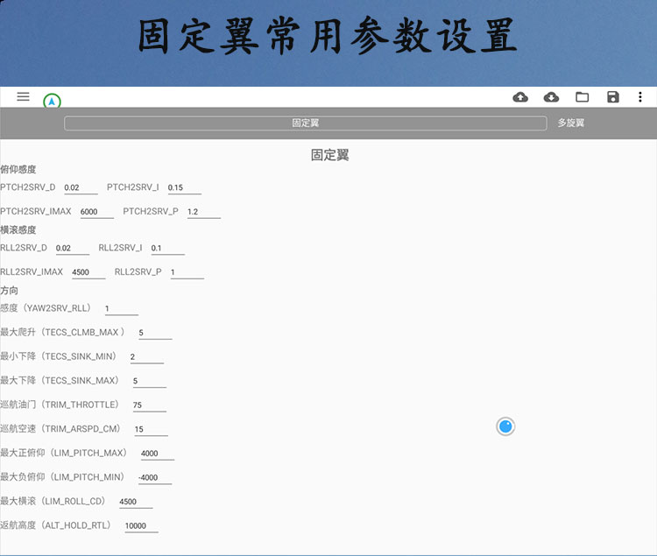This screenshot has width=657, height=556.
Task: Edit the TRIM_THROTTLE value field
Action: [149, 405]
